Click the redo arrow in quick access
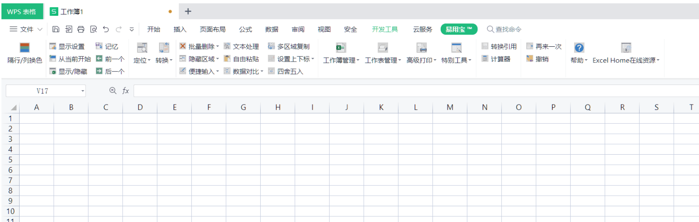 click(x=118, y=29)
